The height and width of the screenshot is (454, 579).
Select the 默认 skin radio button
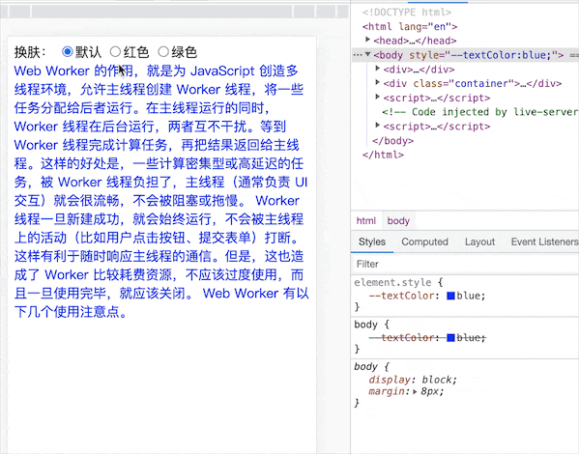pos(68,51)
